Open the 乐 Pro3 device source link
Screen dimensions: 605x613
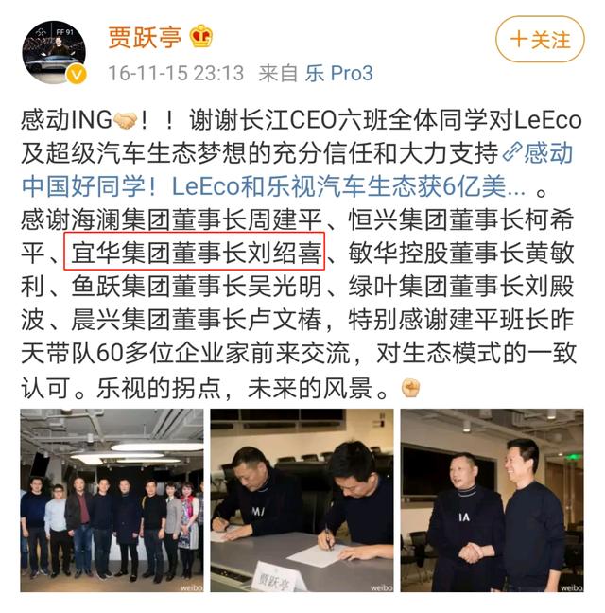pyautogui.click(x=339, y=73)
